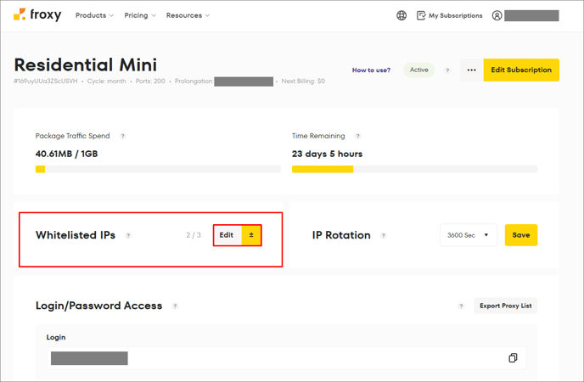Click Edit for Whitelisted IPs
The width and height of the screenshot is (584, 382).
[227, 235]
